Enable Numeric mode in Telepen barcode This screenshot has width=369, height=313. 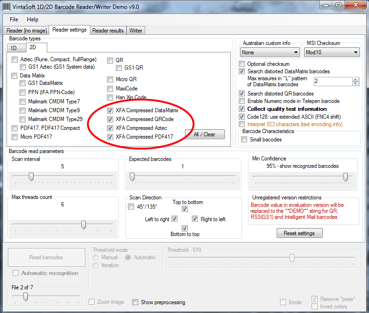[242, 101]
